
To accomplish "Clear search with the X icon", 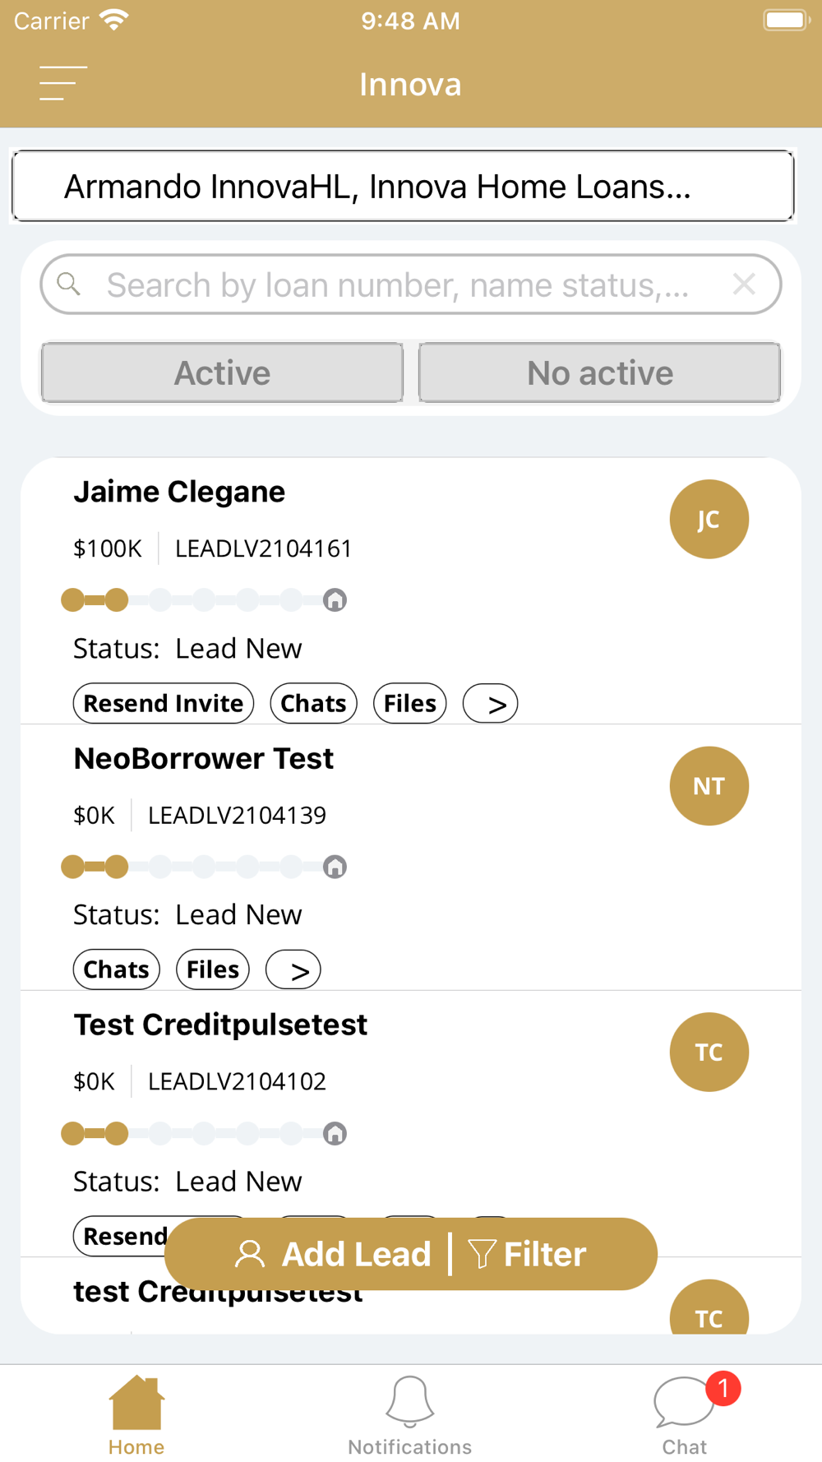I will pyautogui.click(x=744, y=285).
